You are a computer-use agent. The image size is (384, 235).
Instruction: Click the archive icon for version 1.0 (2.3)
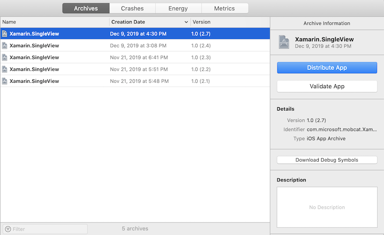point(5,57)
